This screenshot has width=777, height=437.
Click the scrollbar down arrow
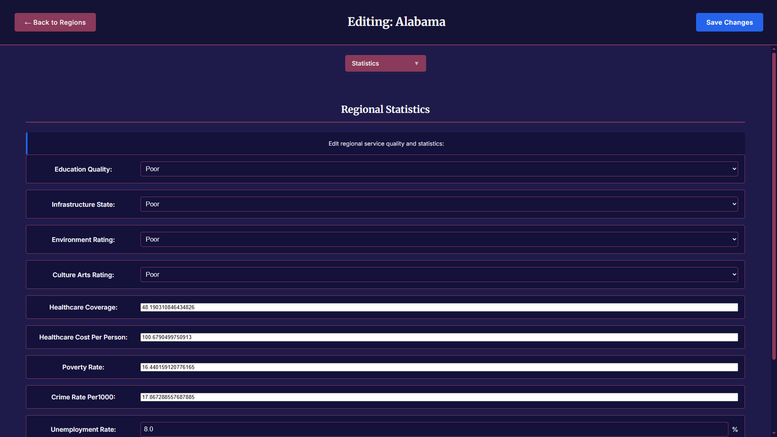coord(774,433)
